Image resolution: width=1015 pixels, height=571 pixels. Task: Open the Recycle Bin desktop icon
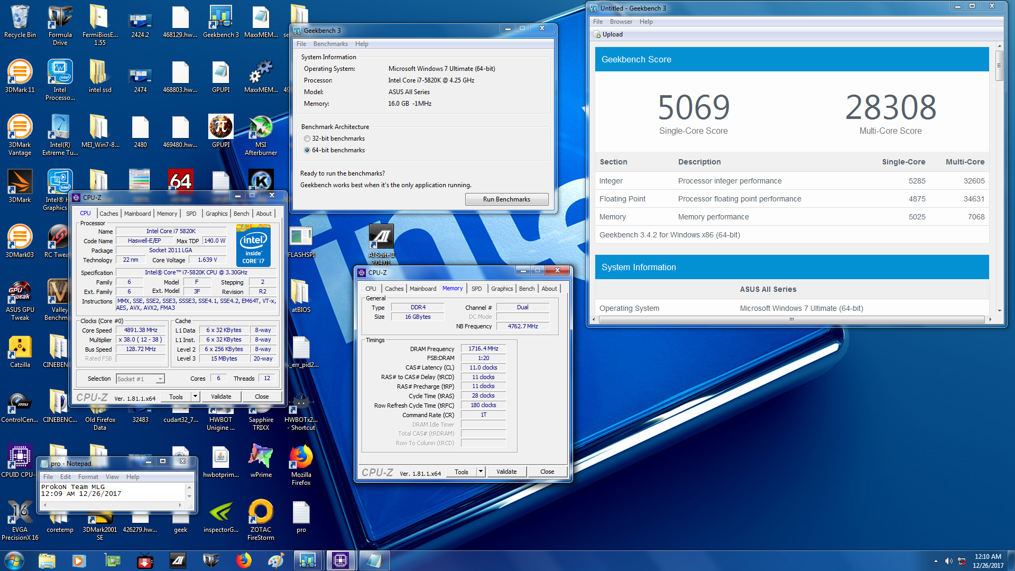pos(20,21)
